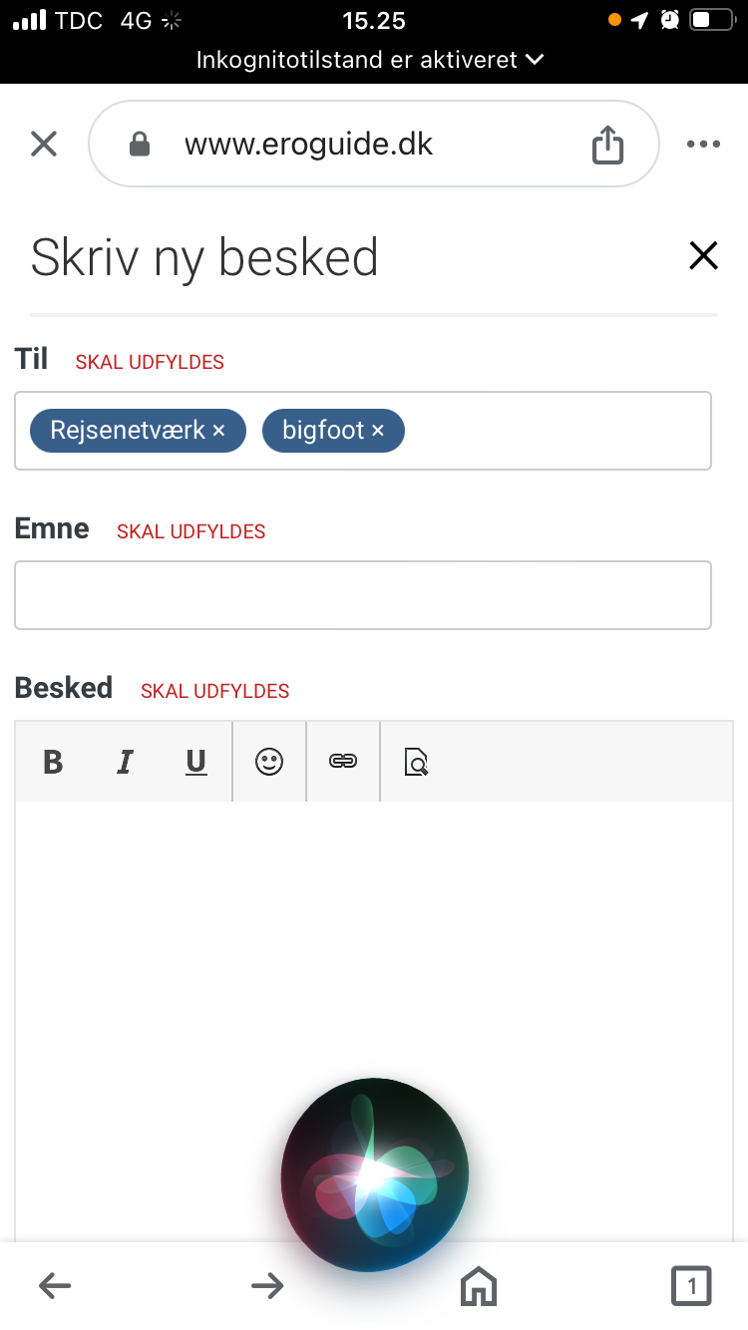The image size is (748, 1330).
Task: Close the Skriv ny besked dialog
Action: 703,256
